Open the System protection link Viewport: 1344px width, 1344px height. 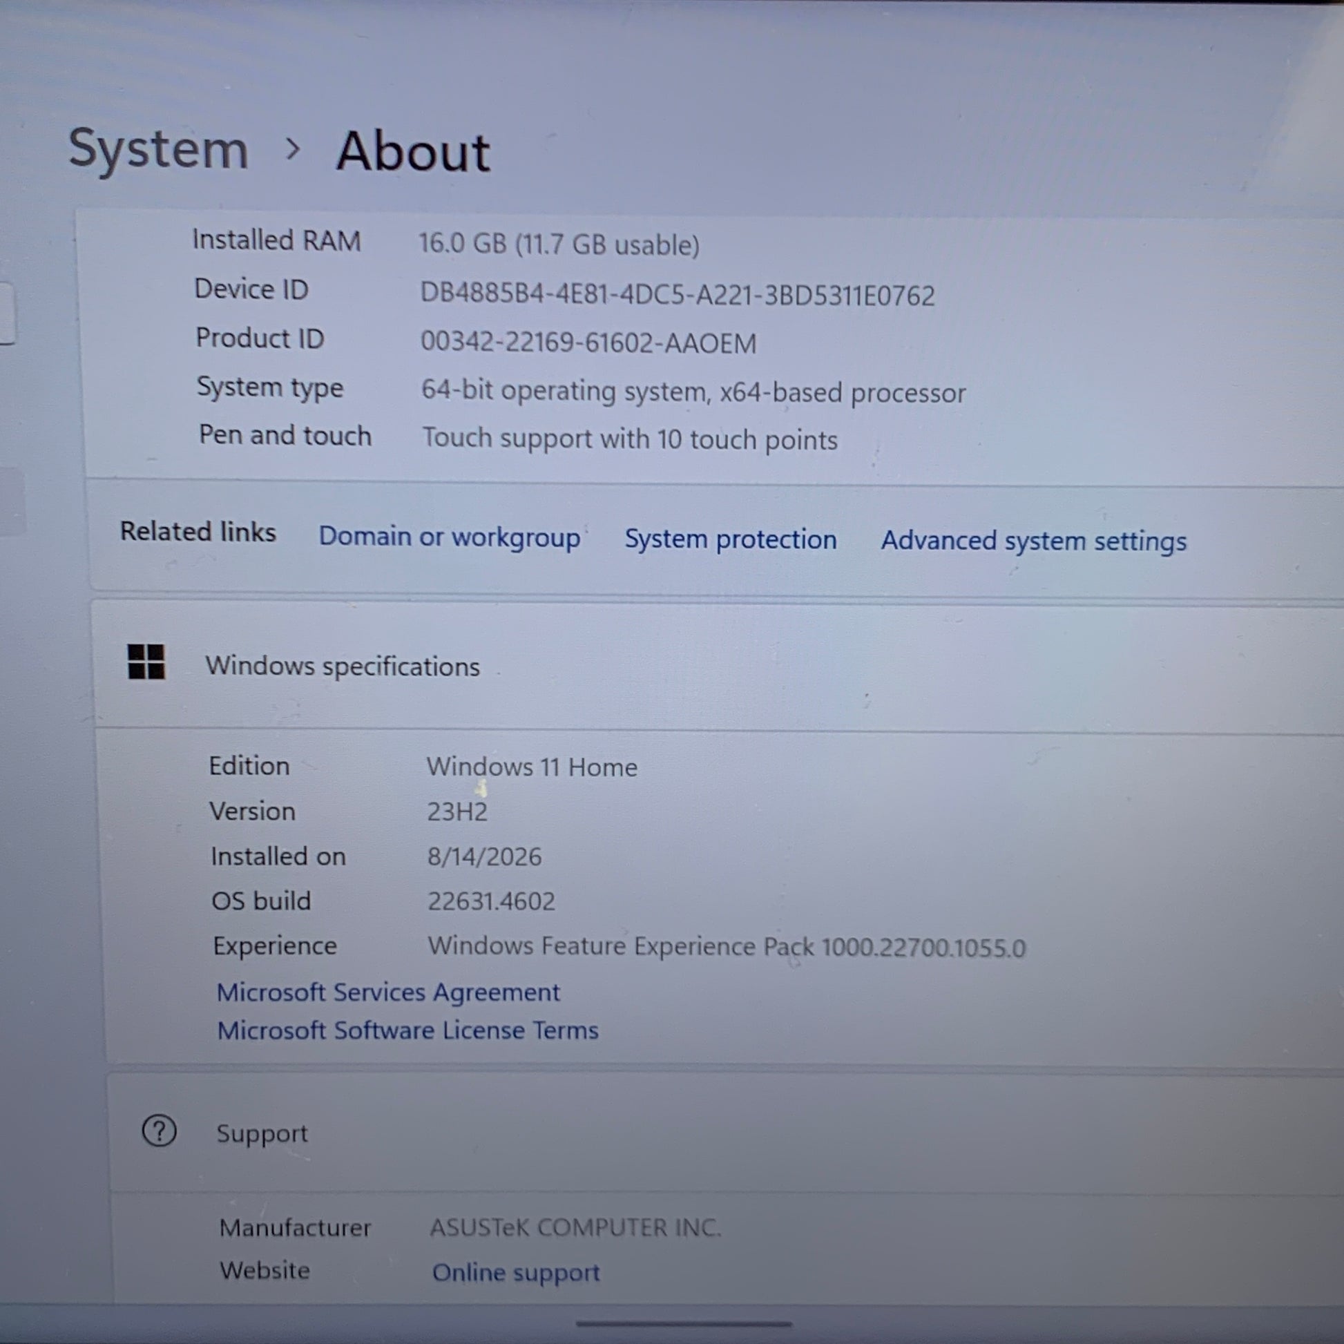(x=731, y=539)
